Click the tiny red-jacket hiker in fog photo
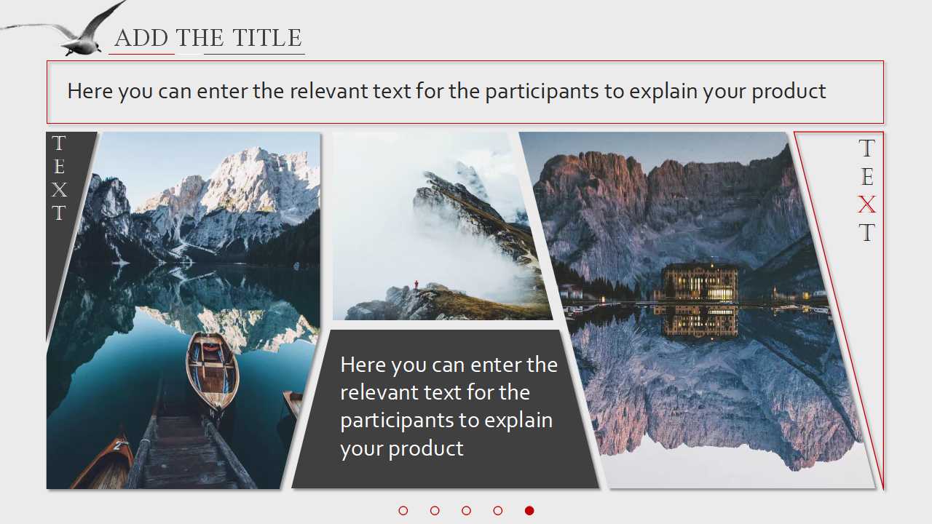932x524 pixels. coord(416,285)
